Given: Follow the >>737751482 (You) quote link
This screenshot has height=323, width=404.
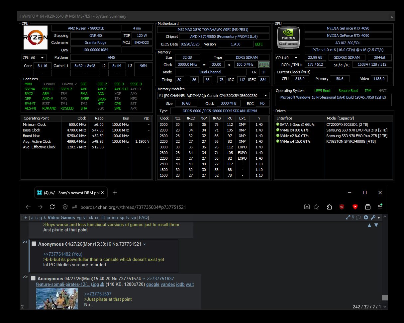Looking at the screenshot, I should [x=63, y=254].
